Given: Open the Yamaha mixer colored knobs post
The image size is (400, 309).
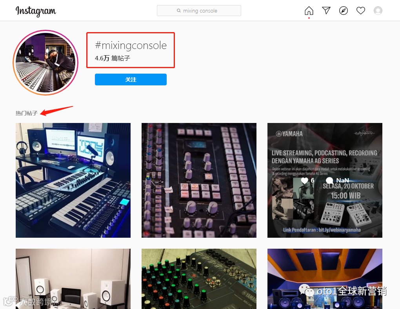Looking at the screenshot, I should pos(199,279).
